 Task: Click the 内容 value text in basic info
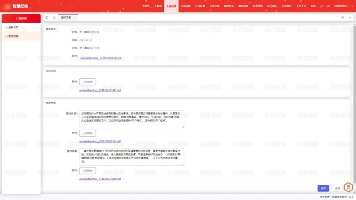(x=89, y=48)
